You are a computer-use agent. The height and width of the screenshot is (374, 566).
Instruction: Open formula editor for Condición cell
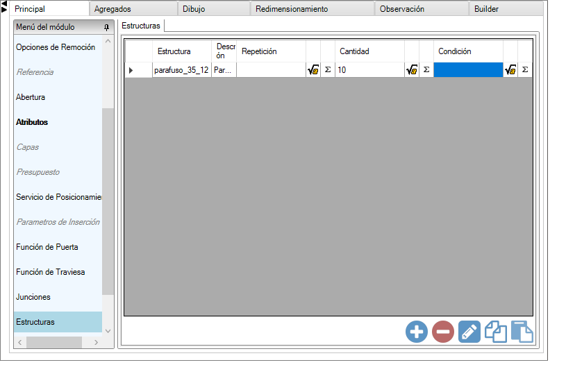(510, 69)
